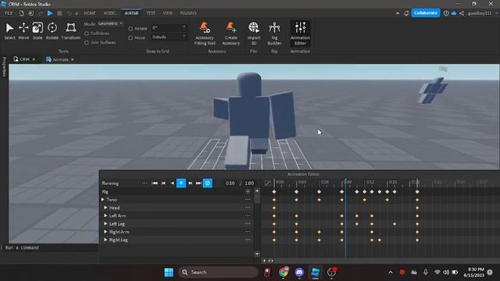Click the New file icon in quick toolbar

[21, 13]
